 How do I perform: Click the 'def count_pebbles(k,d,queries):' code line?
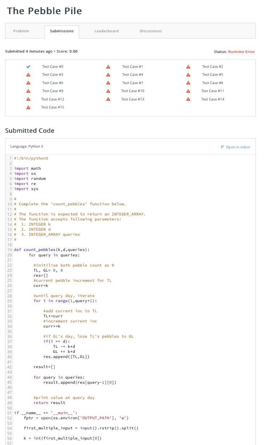pyautogui.click(x=51, y=250)
